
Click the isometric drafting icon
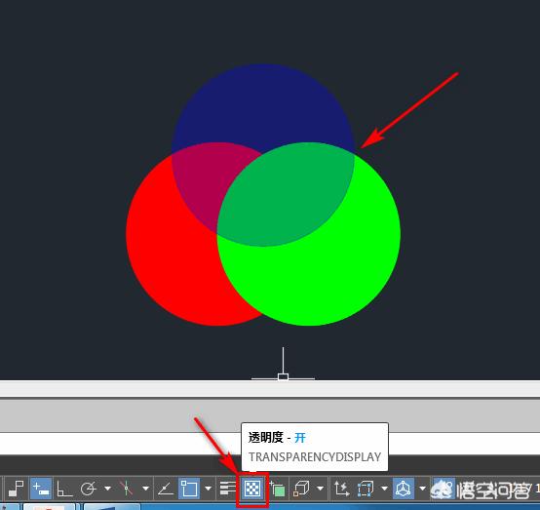[x=127, y=489]
